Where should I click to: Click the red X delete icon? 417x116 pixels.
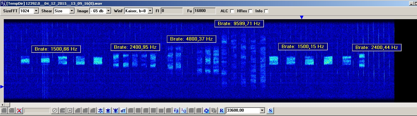[x=19, y=111]
